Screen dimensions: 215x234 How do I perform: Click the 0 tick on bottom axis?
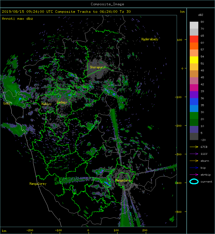pos(88,230)
